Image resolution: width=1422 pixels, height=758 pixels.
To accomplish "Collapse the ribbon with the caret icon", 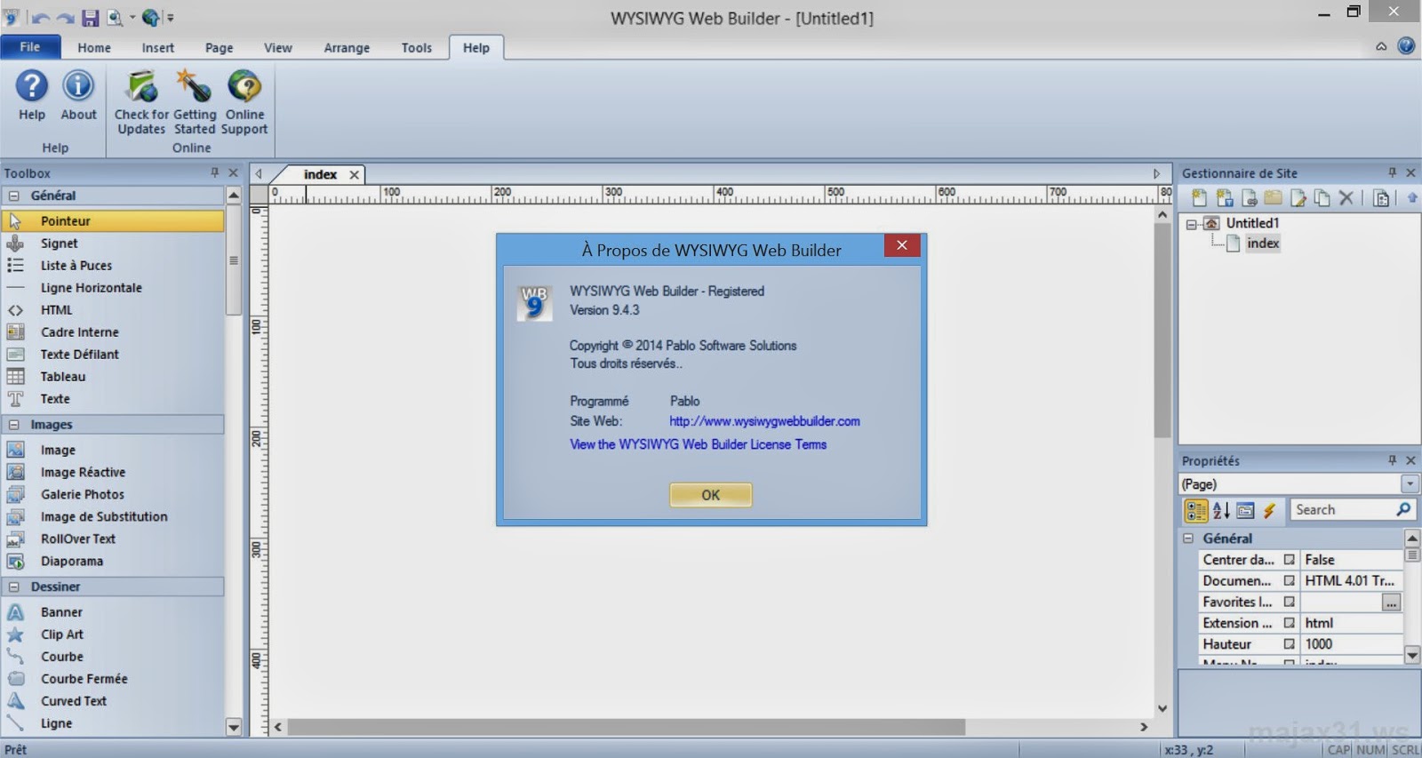I will click(x=1381, y=46).
